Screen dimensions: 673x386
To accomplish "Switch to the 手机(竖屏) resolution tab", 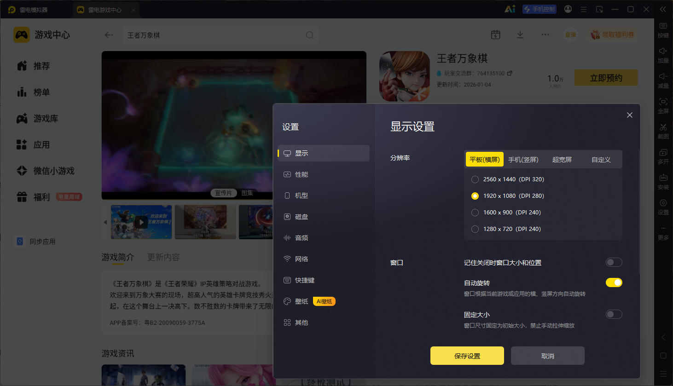I will click(x=523, y=160).
